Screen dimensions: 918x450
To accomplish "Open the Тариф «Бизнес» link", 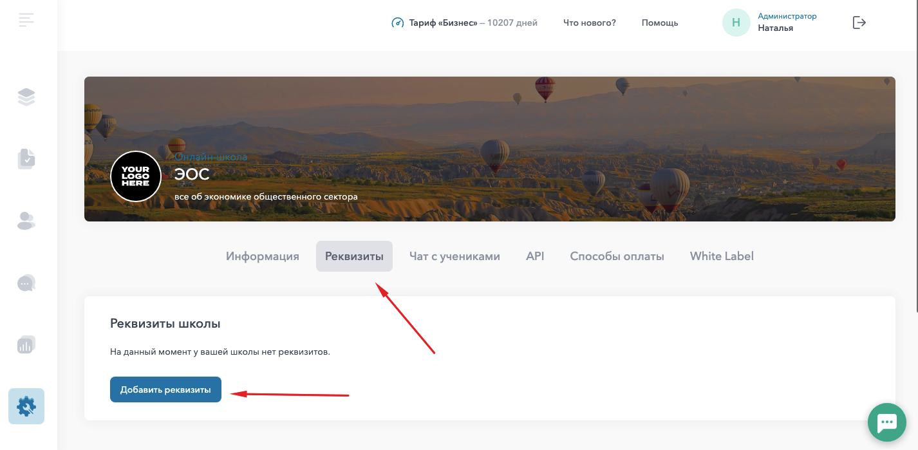I will pyautogui.click(x=443, y=23).
